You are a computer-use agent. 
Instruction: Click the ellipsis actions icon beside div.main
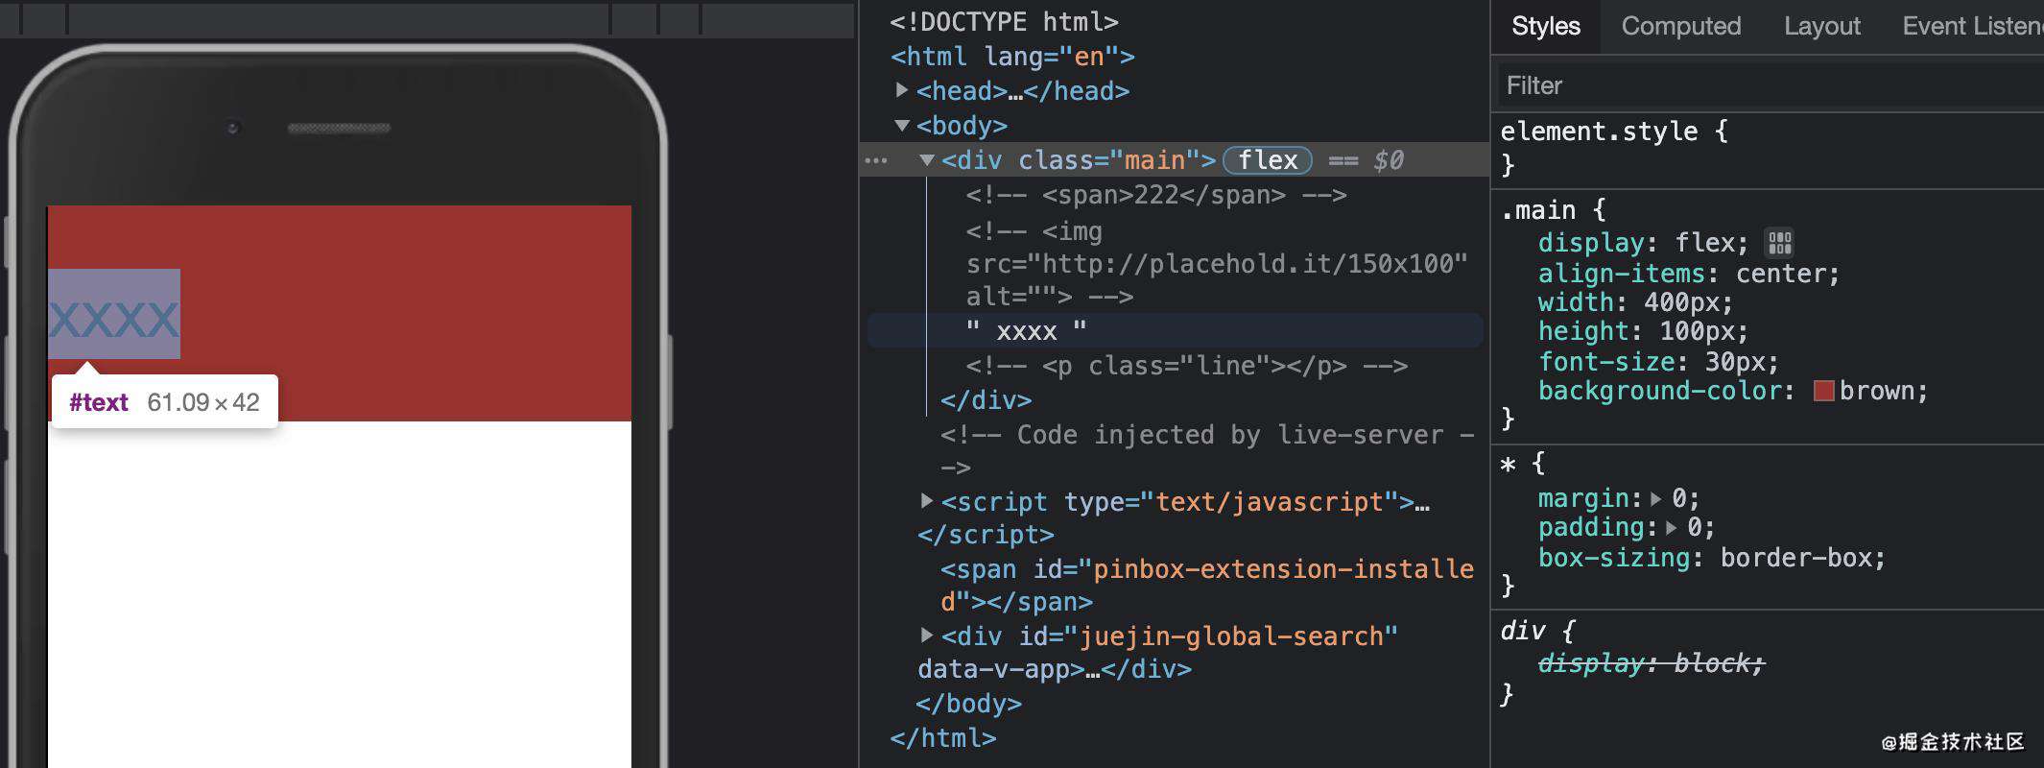tap(876, 160)
